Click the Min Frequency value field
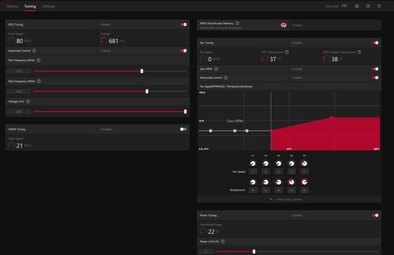 19,71
